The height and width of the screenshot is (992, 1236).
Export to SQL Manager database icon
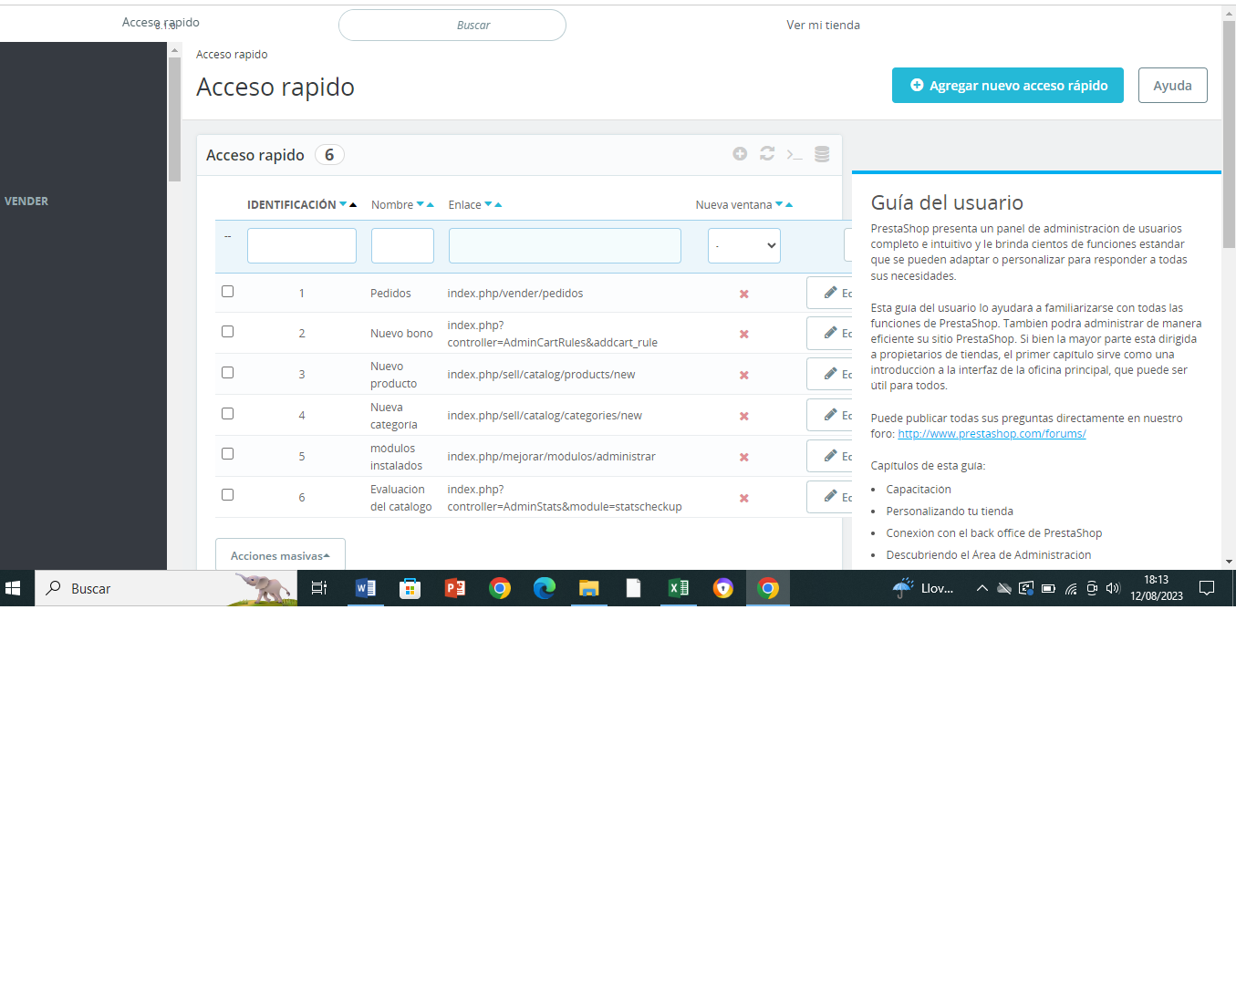[x=822, y=154]
